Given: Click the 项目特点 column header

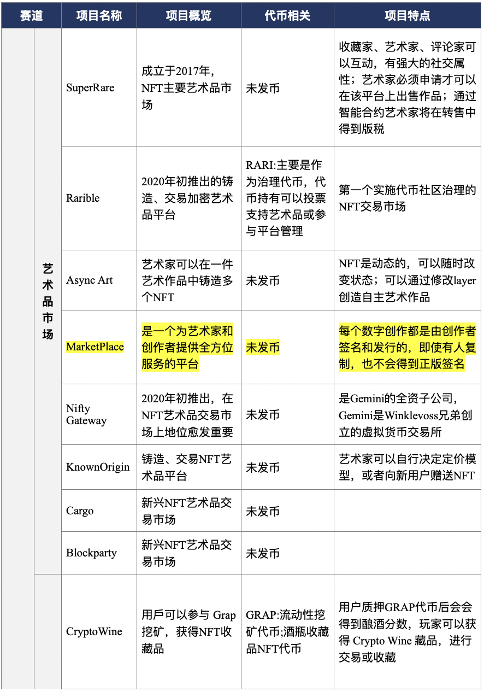Looking at the screenshot, I should pyautogui.click(x=408, y=15).
